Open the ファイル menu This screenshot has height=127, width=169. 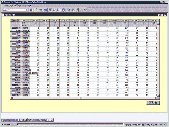[x=8, y=5]
